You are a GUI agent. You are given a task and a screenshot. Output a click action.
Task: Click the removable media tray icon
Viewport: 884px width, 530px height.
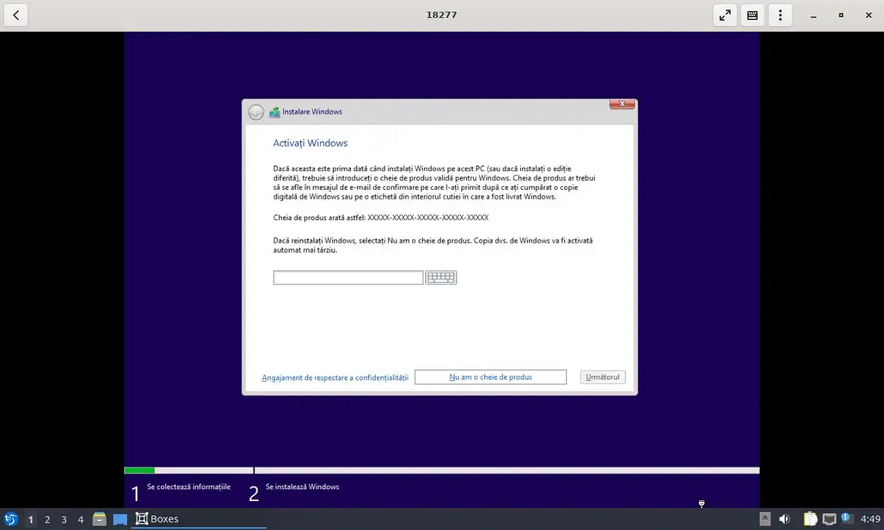(x=765, y=519)
